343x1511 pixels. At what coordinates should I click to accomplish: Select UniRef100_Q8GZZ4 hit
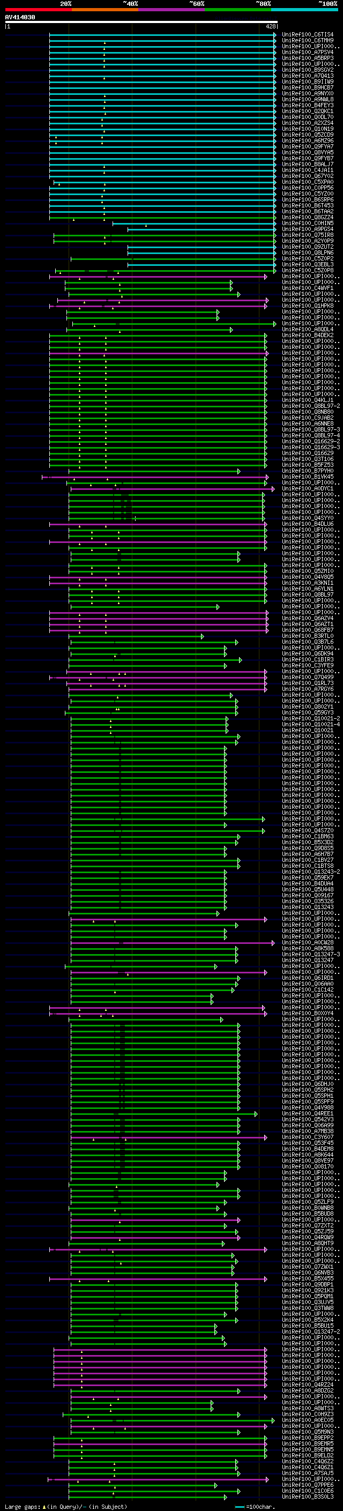(x=308, y=218)
